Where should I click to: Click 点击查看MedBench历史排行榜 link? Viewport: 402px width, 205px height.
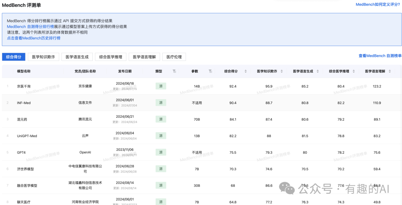(33, 38)
